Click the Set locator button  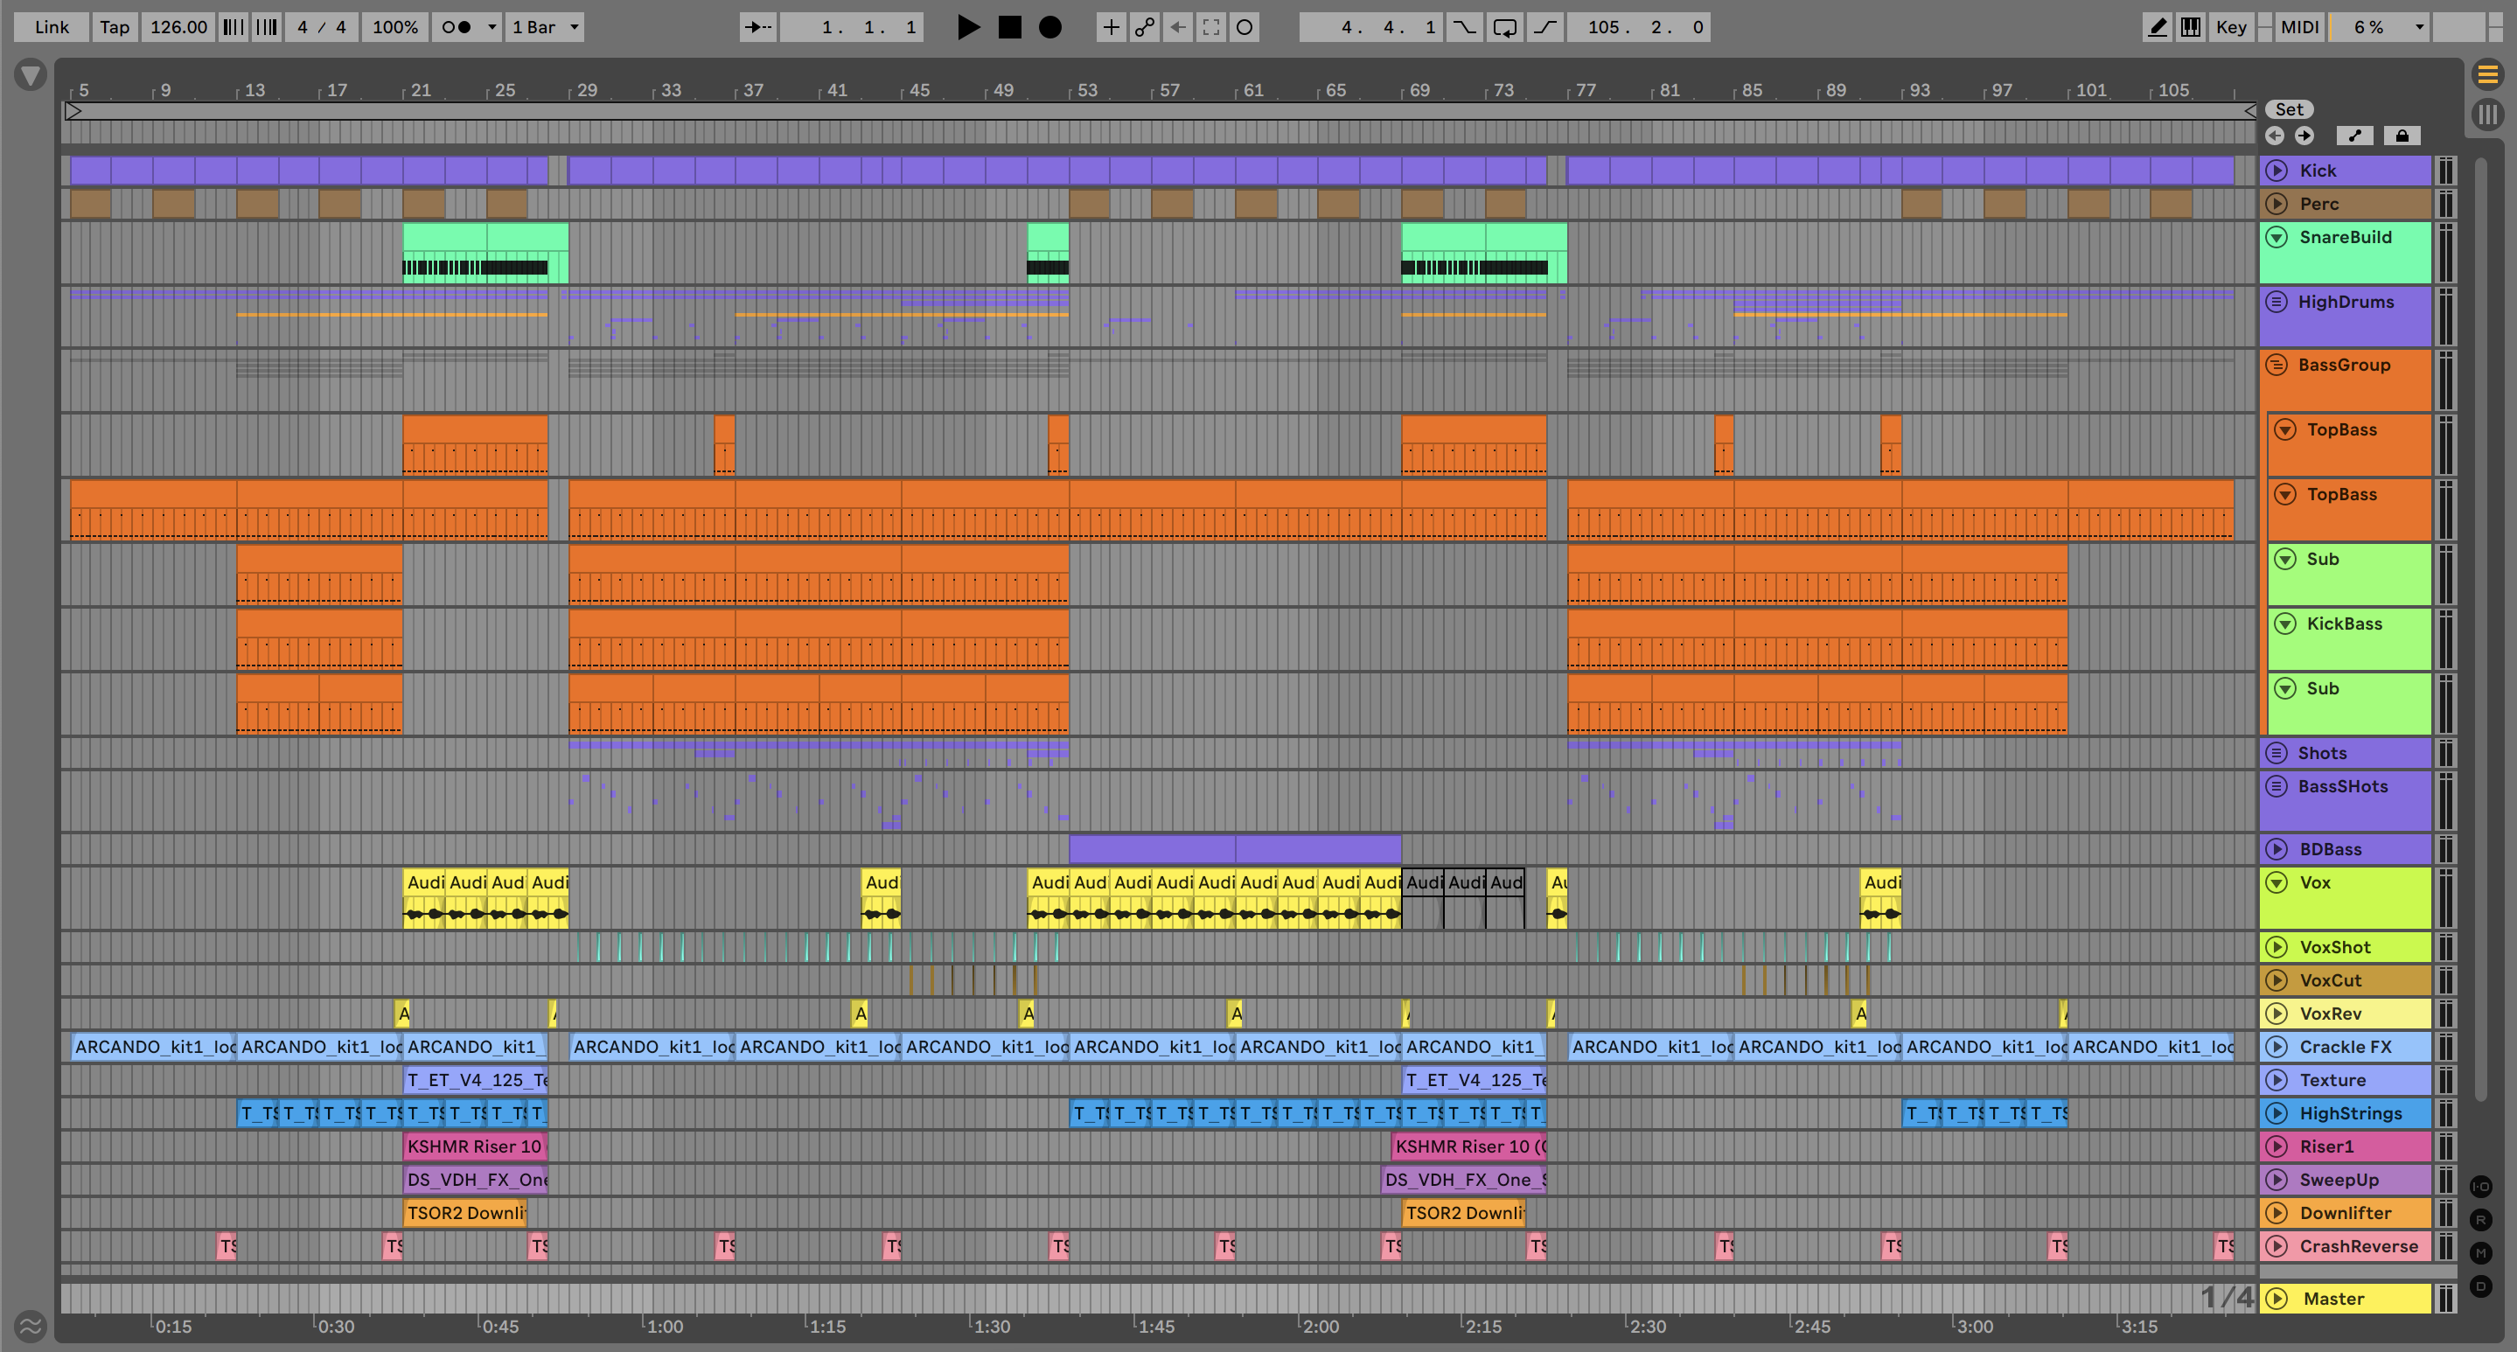[2289, 109]
